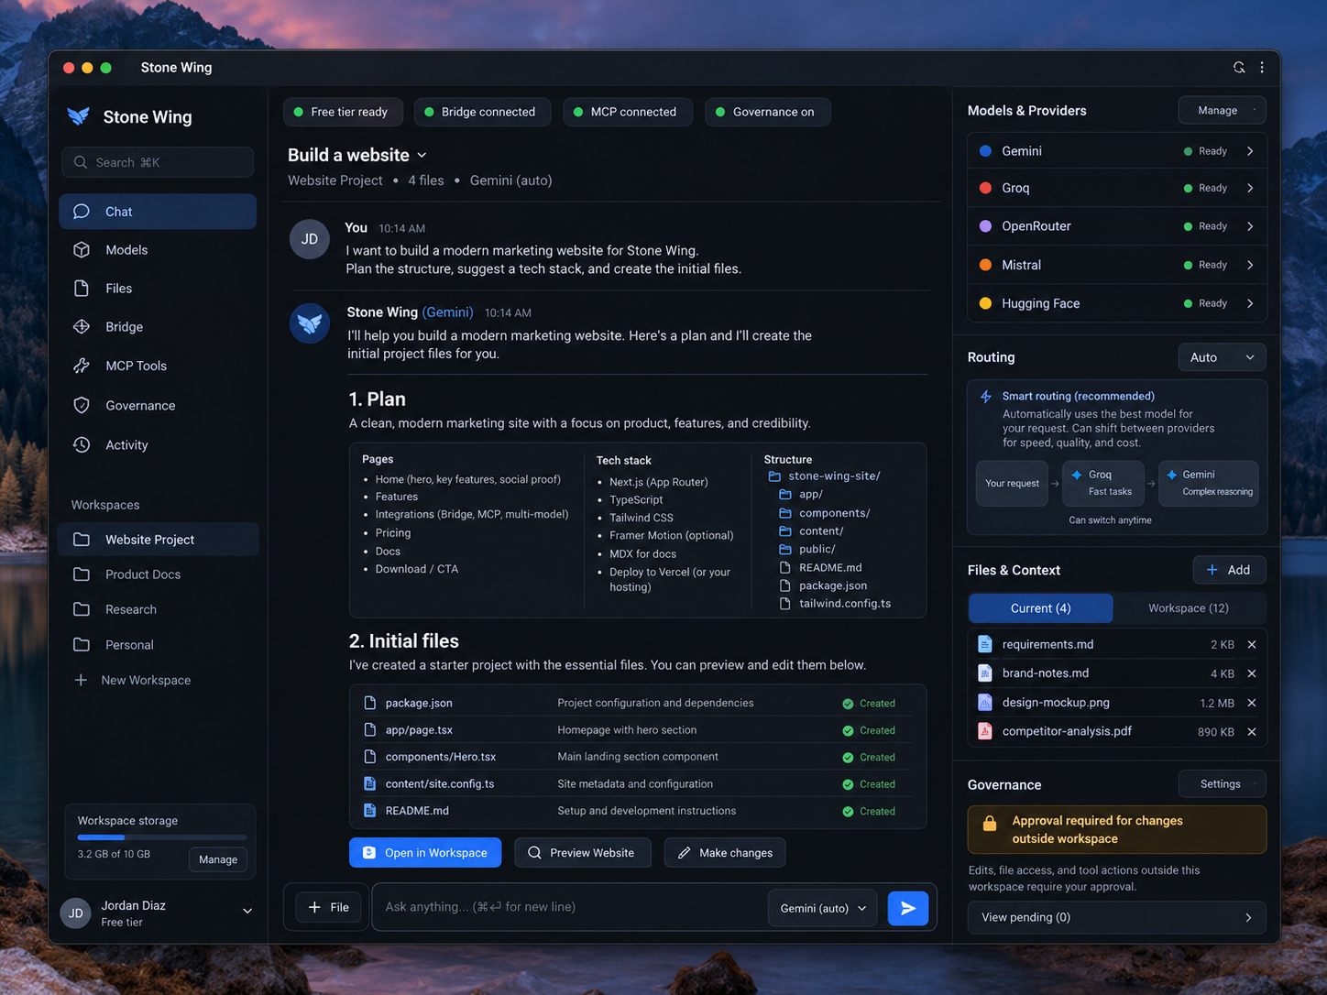This screenshot has height=995, width=1327.
Task: Click the Add button in Files & Context
Action: (1229, 570)
